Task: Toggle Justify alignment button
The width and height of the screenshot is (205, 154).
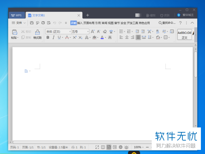Action: [x=138, y=37]
